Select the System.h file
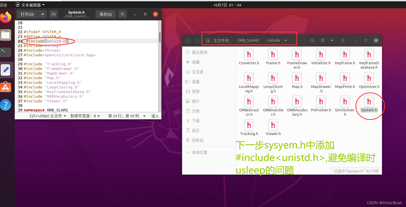 pyautogui.click(x=369, y=104)
